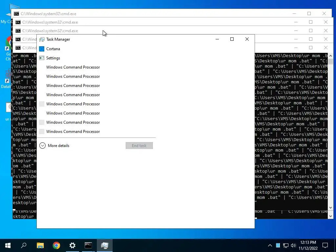Open the network tray icon
The width and height of the screenshot is (336, 252).
tap(286, 245)
